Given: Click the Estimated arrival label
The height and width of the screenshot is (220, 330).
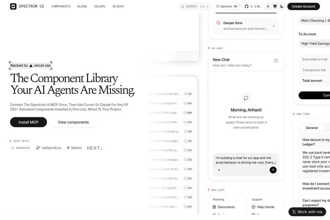Looking at the screenshot, I should point(315,59).
